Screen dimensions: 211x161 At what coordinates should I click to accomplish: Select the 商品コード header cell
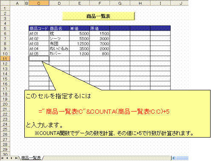coord(39,29)
